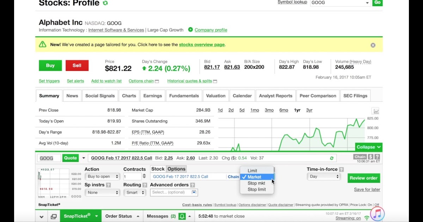Screen dimensions: 423x222
Task: Select the 3yr chart range
Action: [x=309, y=110]
